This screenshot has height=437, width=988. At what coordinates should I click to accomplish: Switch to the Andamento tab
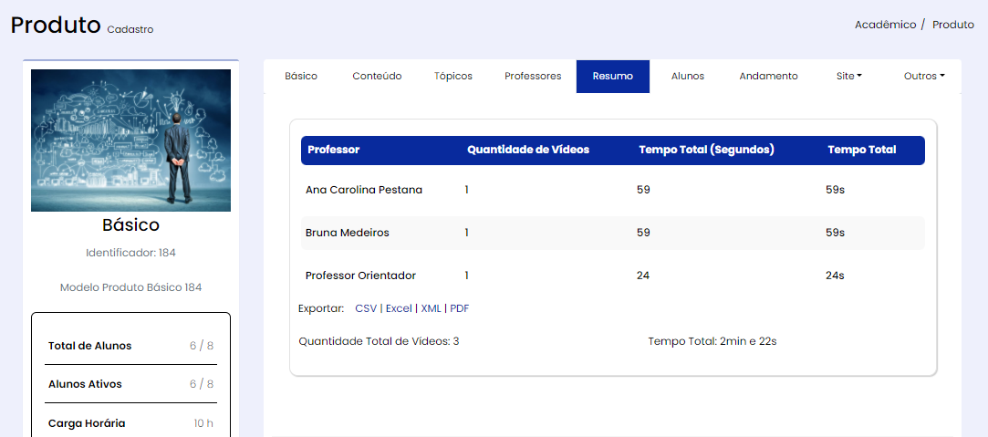pyautogui.click(x=768, y=77)
